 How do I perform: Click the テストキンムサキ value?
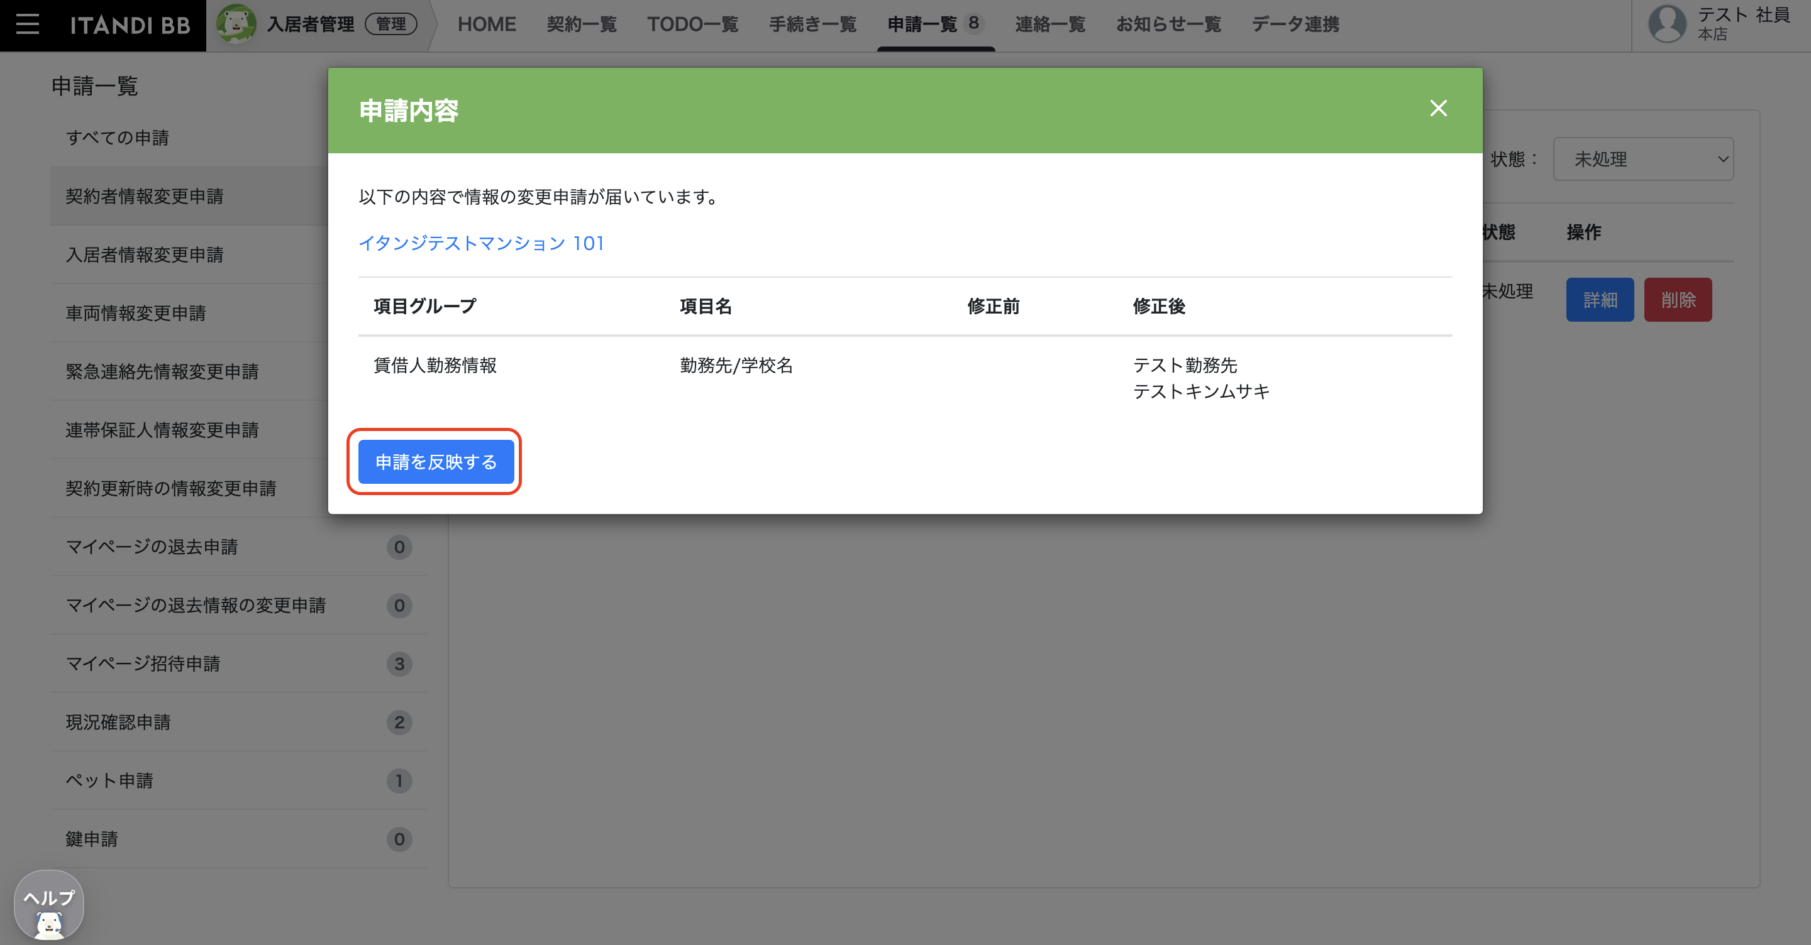1202,391
